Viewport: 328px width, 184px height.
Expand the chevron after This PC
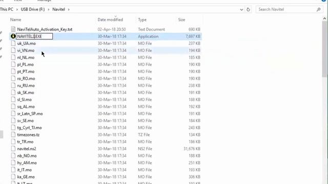17,9
